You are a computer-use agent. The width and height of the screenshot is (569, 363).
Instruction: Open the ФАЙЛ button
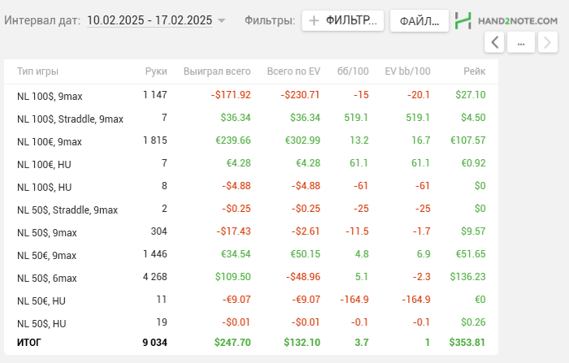(x=419, y=20)
